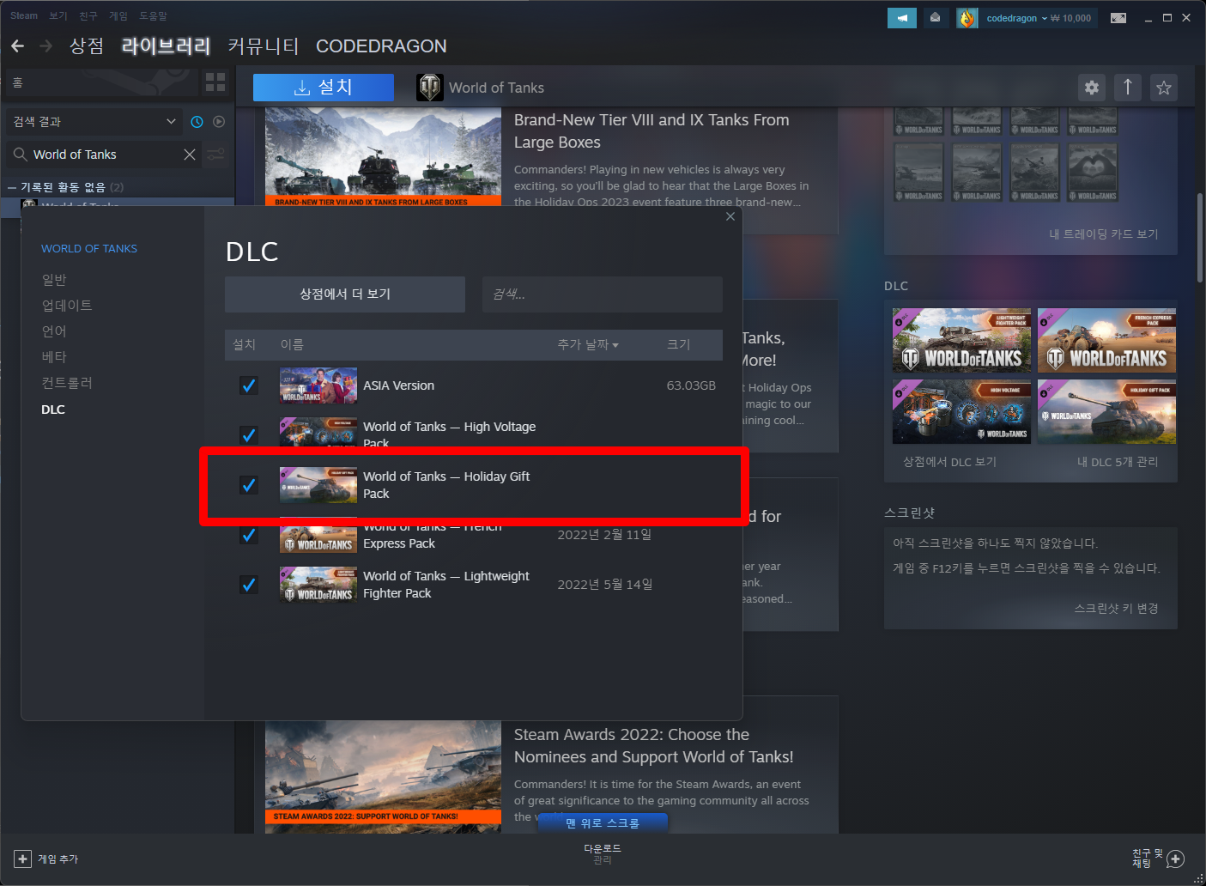Open the announcements megaphone icon

tap(902, 17)
